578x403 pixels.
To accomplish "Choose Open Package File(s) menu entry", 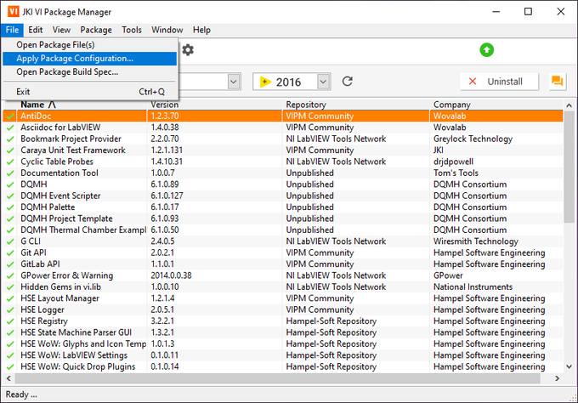I will click(x=90, y=45).
